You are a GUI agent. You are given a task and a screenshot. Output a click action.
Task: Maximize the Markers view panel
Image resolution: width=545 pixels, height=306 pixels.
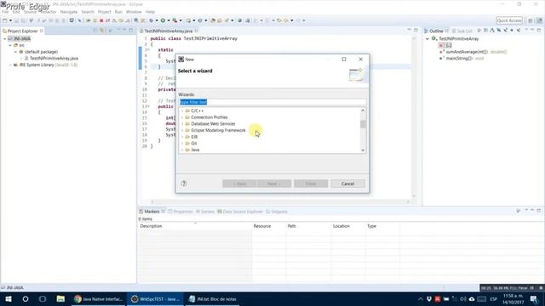539,211
